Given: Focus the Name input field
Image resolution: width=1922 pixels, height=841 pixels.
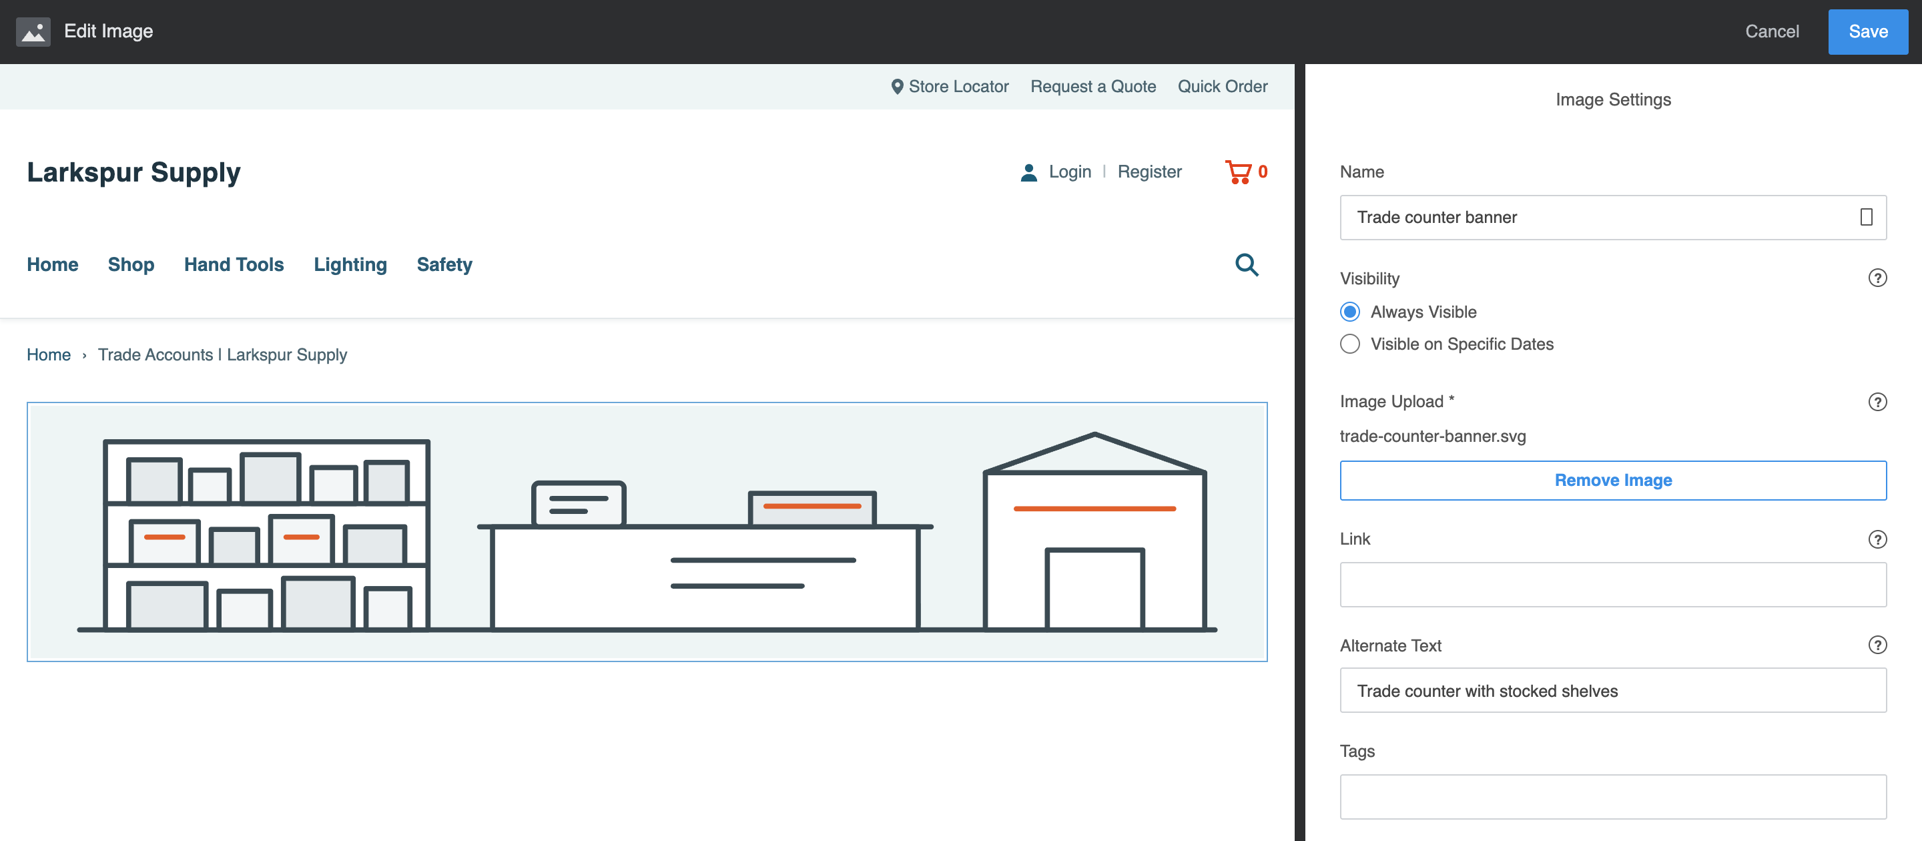Looking at the screenshot, I should coord(1612,217).
